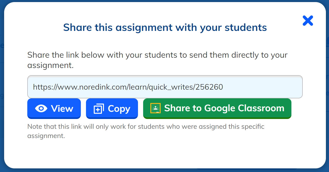The height and width of the screenshot is (172, 329).
Task: Close the share assignment dialog with X
Action: pos(308,21)
